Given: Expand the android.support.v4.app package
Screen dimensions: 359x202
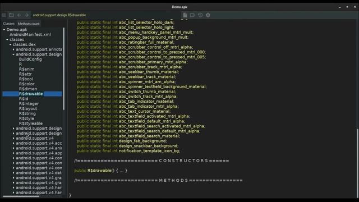Looking at the screenshot, I should tap(13, 153).
